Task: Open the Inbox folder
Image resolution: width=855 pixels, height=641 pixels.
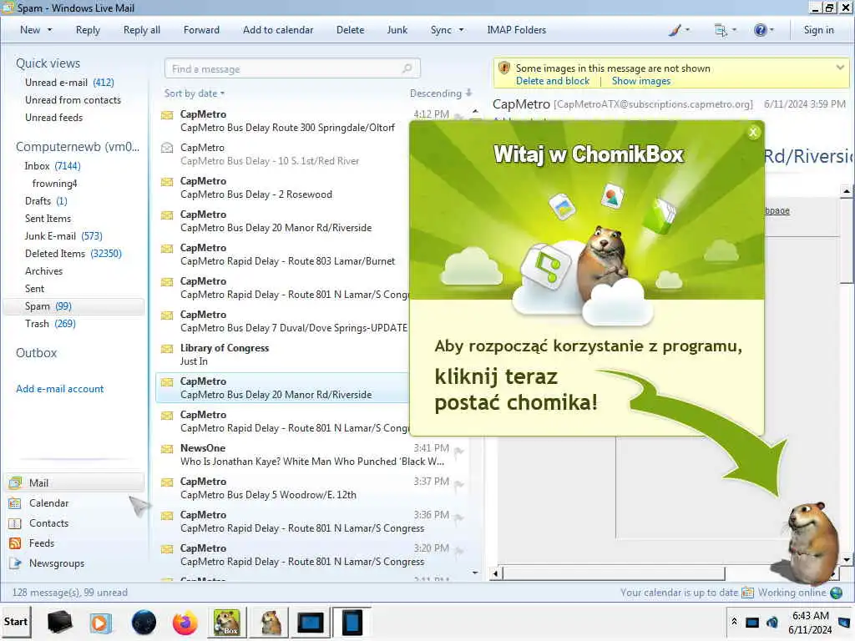Action: pyautogui.click(x=53, y=166)
